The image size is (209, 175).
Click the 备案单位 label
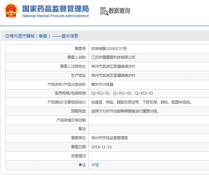[x=78, y=138]
